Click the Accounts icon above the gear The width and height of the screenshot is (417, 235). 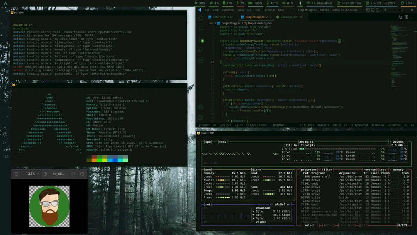(x=200, y=107)
